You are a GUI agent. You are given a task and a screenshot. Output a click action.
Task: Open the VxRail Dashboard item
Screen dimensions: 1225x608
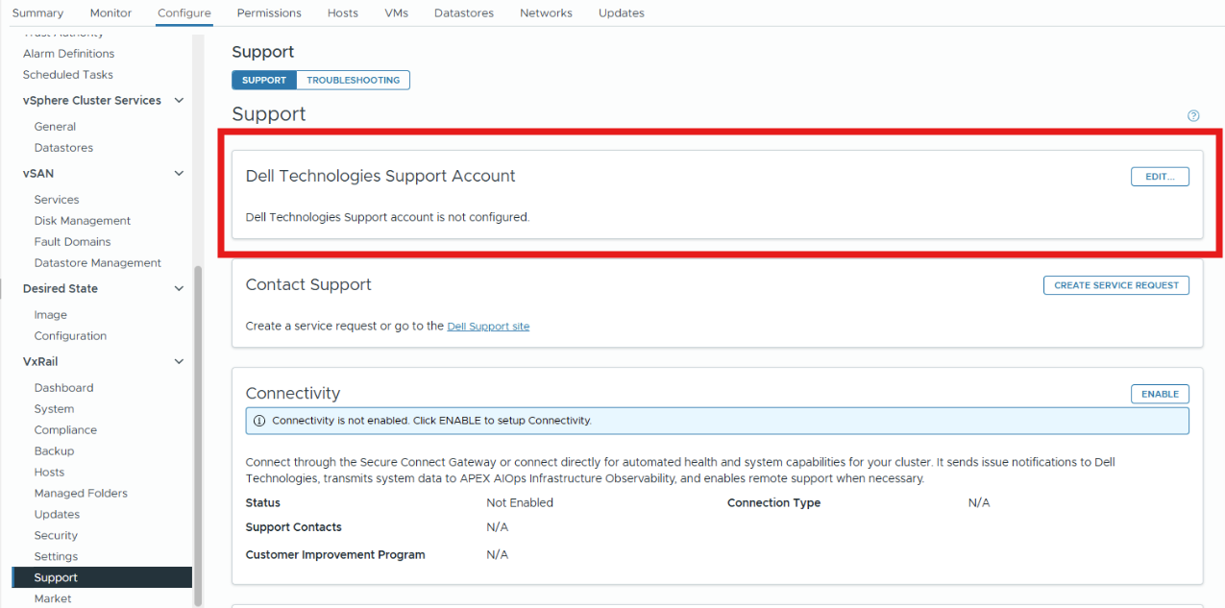coord(63,388)
